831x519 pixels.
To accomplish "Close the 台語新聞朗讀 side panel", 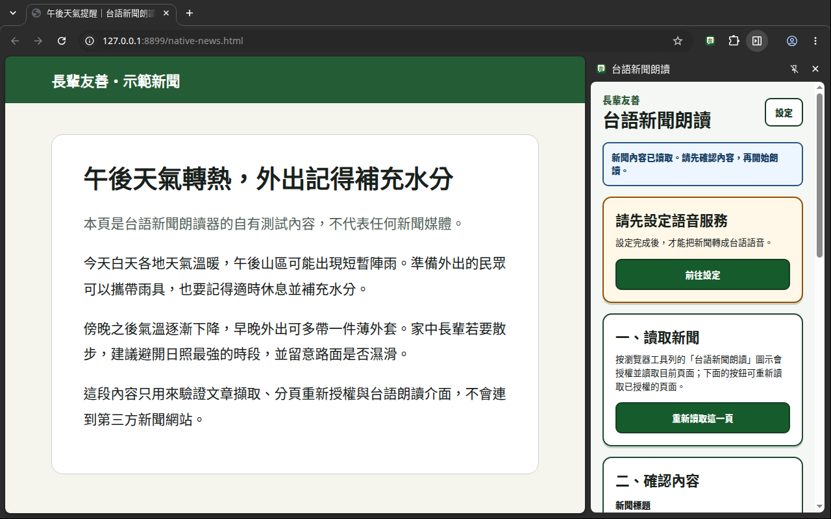I will (815, 69).
